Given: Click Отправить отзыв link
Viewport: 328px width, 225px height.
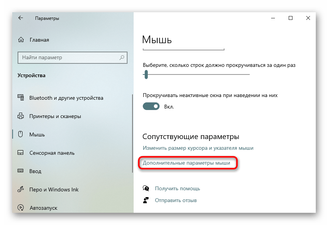Looking at the screenshot, I should [176, 200].
